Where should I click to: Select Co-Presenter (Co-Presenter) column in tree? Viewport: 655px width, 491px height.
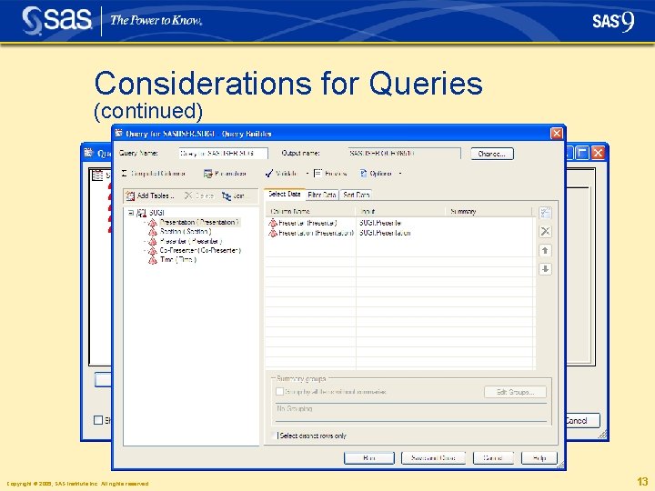[x=200, y=250]
